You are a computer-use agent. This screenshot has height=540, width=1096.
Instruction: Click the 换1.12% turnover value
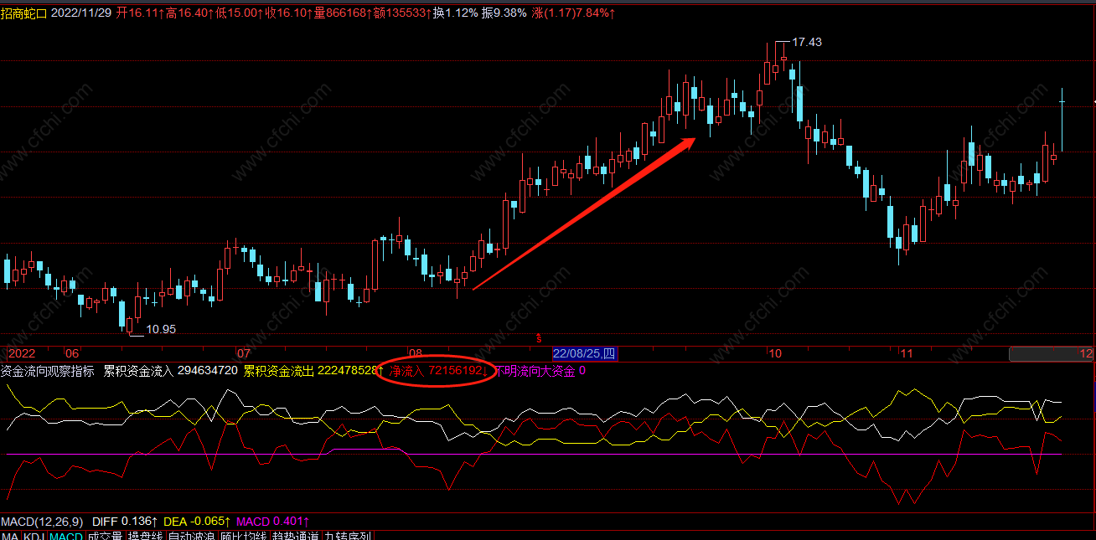click(455, 13)
